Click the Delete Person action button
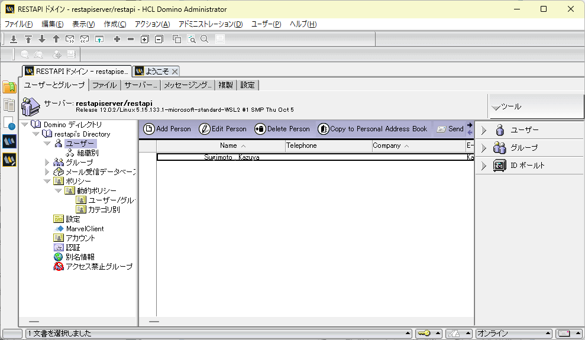The image size is (585, 340). tap(282, 129)
